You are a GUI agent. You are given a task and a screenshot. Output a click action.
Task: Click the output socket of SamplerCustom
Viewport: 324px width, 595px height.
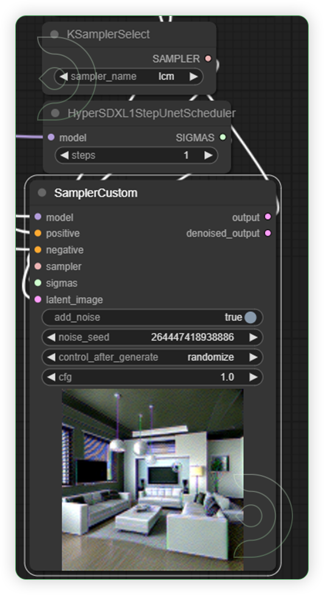(x=268, y=217)
